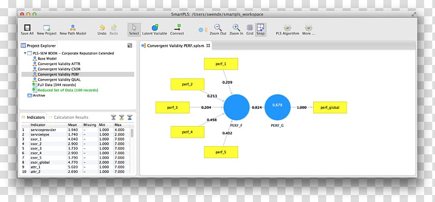
Task: Click the Save All toolbar icon
Action: [27, 28]
